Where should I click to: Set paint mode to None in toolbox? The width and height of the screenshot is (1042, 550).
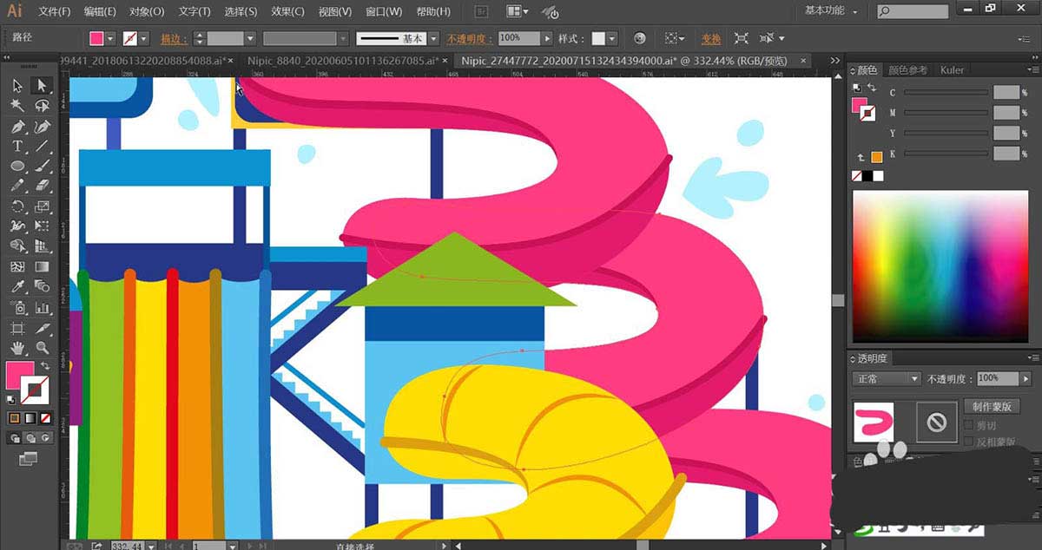click(44, 418)
